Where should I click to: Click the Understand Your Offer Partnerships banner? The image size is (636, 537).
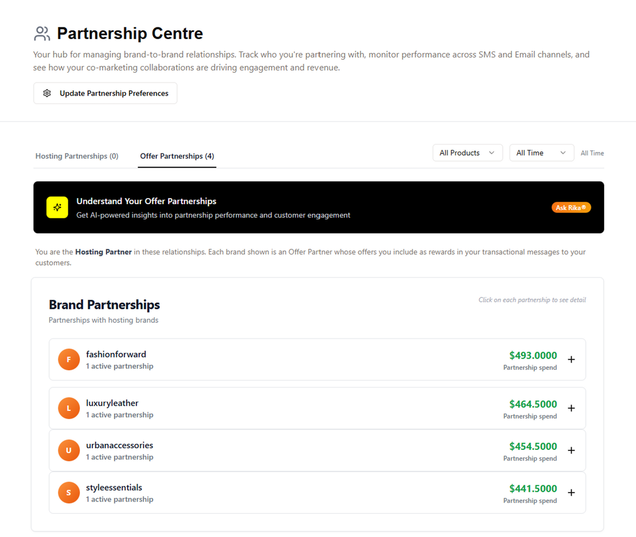click(319, 207)
